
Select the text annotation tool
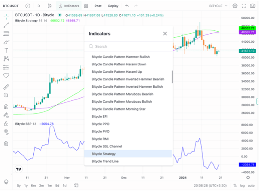[x=6, y=50]
